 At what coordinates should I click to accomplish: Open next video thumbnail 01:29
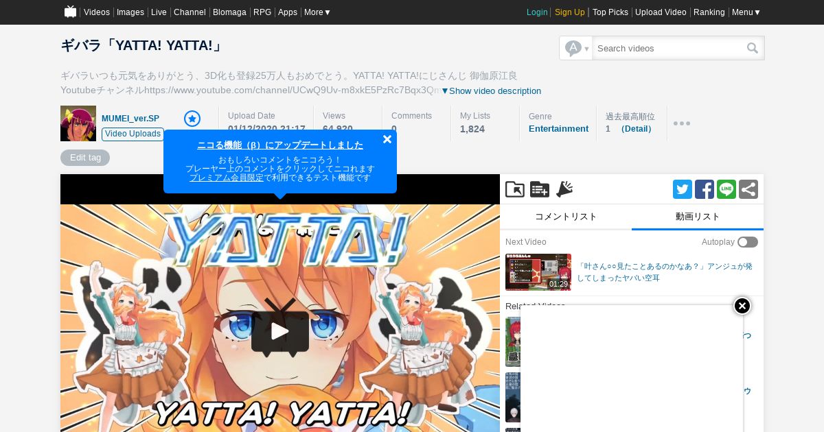tap(538, 272)
